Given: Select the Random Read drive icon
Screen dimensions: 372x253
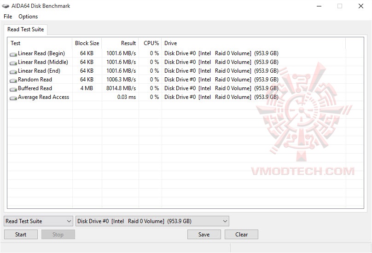Looking at the screenshot, I should click(x=13, y=80).
